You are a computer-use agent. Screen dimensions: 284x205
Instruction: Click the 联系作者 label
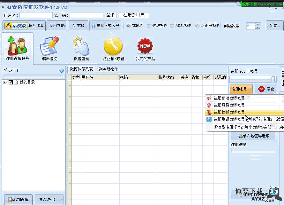[36, 26]
